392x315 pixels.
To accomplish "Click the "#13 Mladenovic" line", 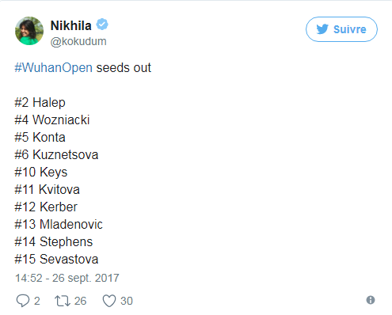I will coord(59,225).
